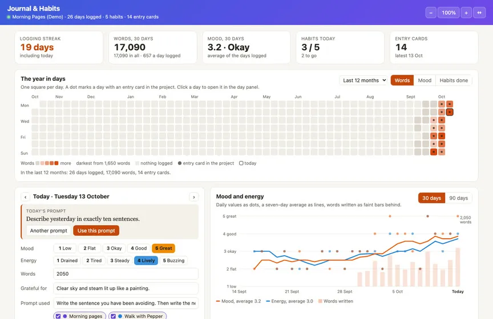Viewport: 493px width, 319px height.
Task: Toggle Morning pages habit checkbox
Action: (58, 316)
